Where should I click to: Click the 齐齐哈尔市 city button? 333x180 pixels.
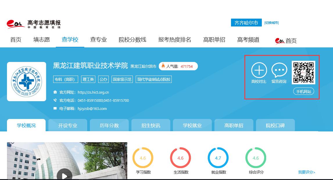246,23
